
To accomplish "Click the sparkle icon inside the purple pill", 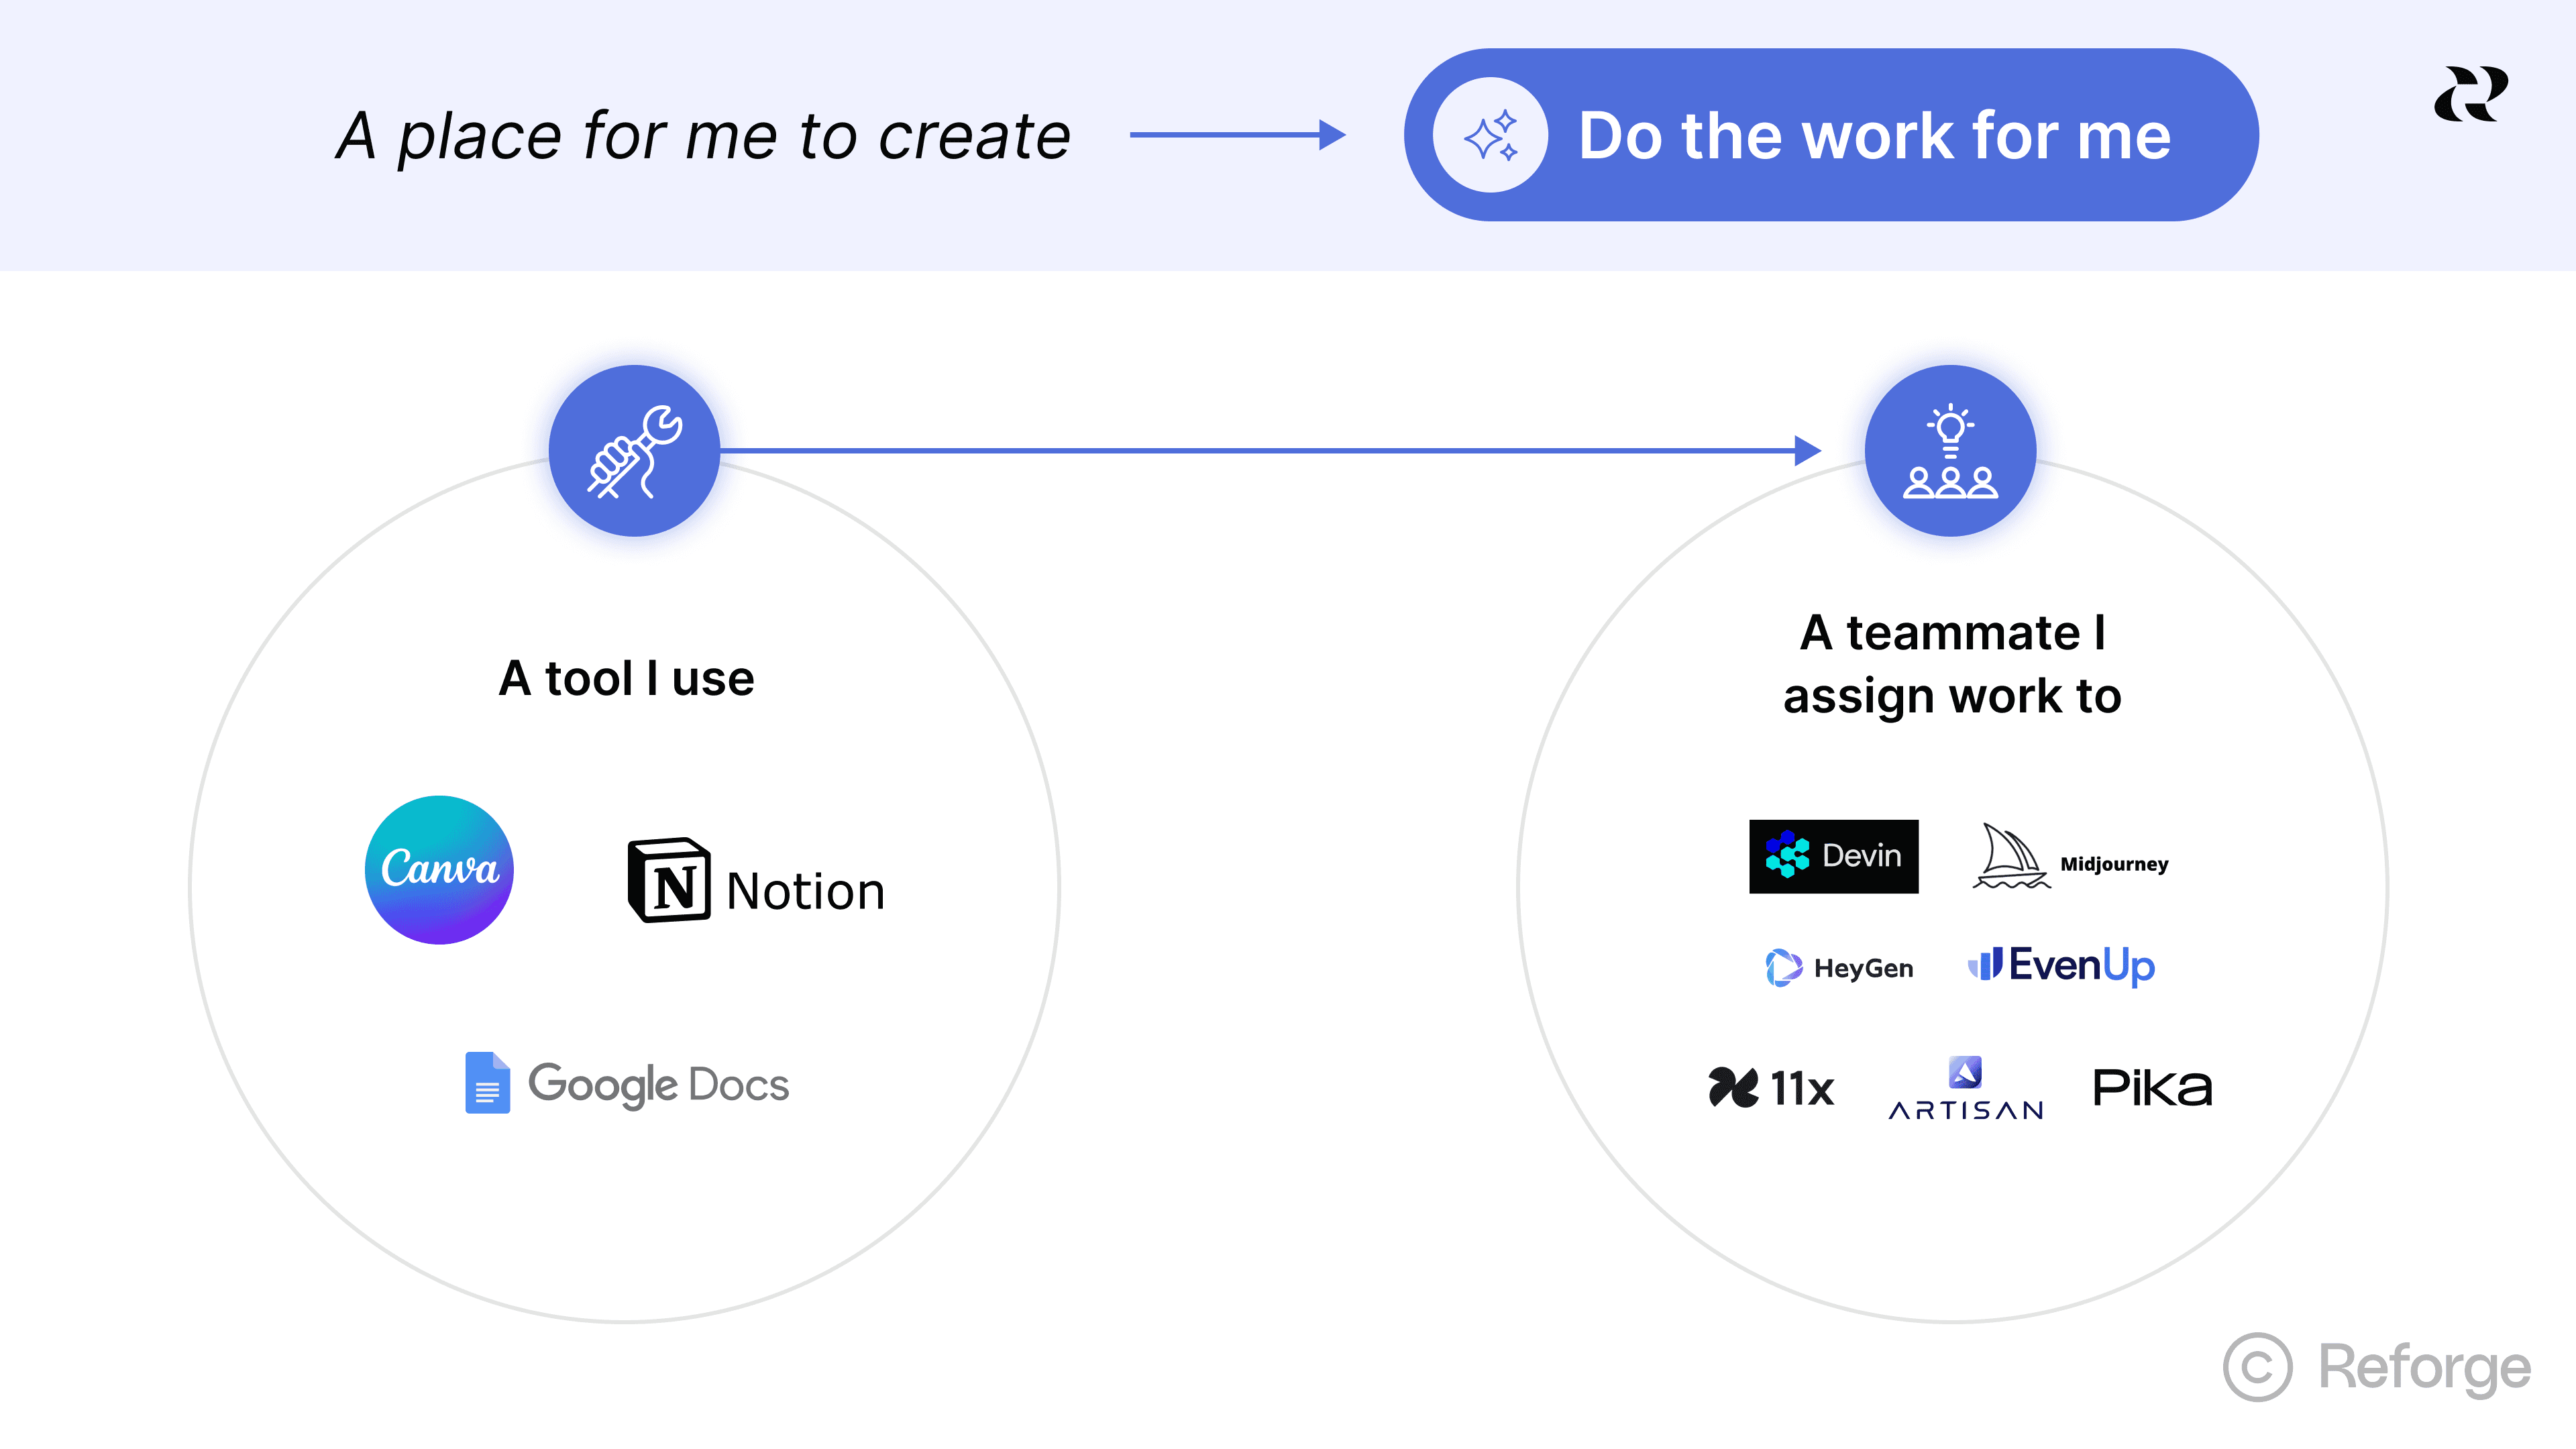I will coord(1489,134).
